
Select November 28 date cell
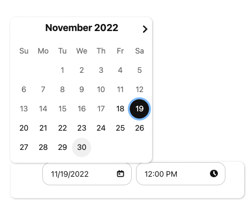pos(43,147)
